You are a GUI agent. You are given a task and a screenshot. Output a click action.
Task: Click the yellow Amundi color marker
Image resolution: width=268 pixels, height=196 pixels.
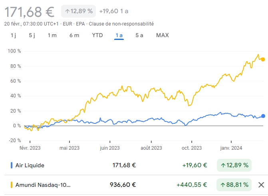click(x=12, y=185)
